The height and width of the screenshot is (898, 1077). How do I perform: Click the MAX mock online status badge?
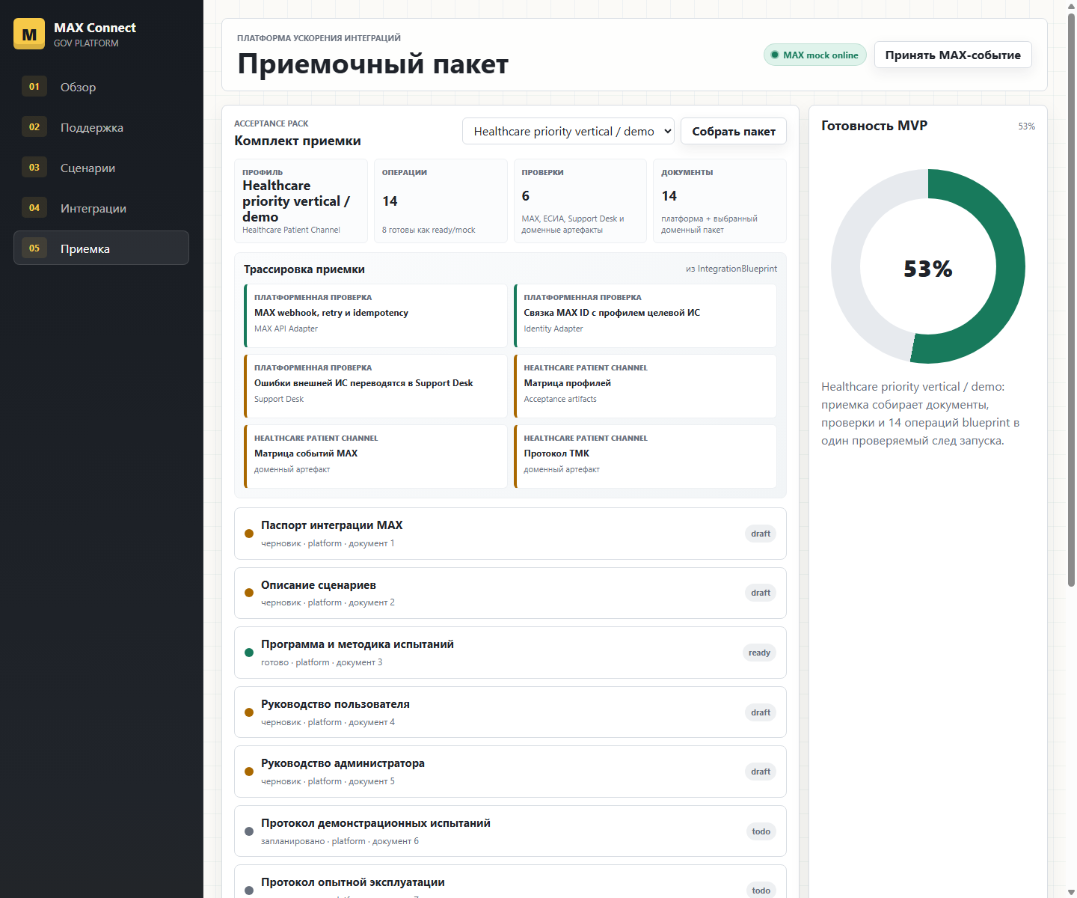click(815, 55)
